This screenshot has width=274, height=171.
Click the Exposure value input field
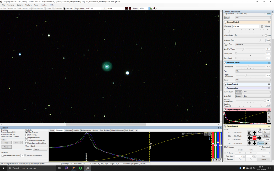click(x=246, y=27)
